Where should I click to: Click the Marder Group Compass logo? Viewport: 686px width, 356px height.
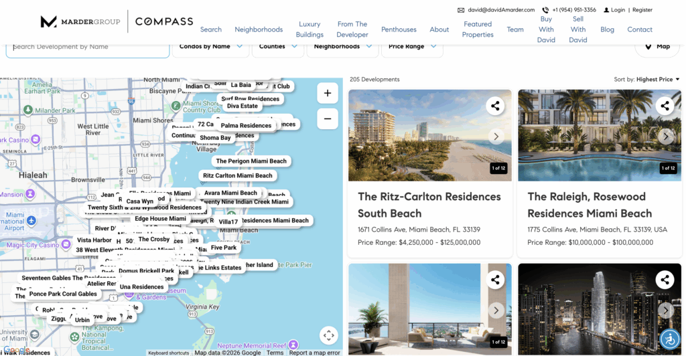point(117,21)
